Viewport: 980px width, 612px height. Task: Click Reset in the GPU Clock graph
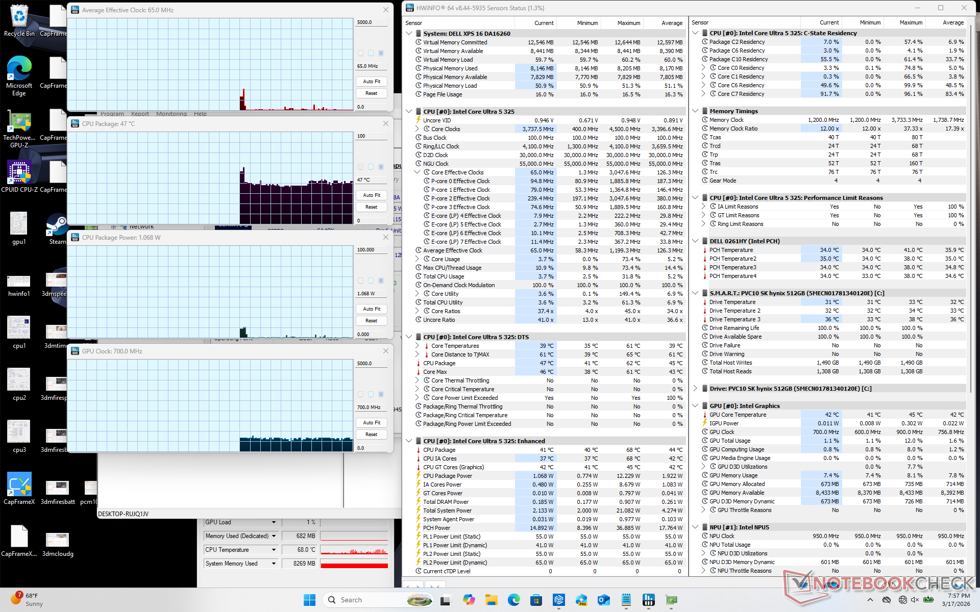(371, 435)
